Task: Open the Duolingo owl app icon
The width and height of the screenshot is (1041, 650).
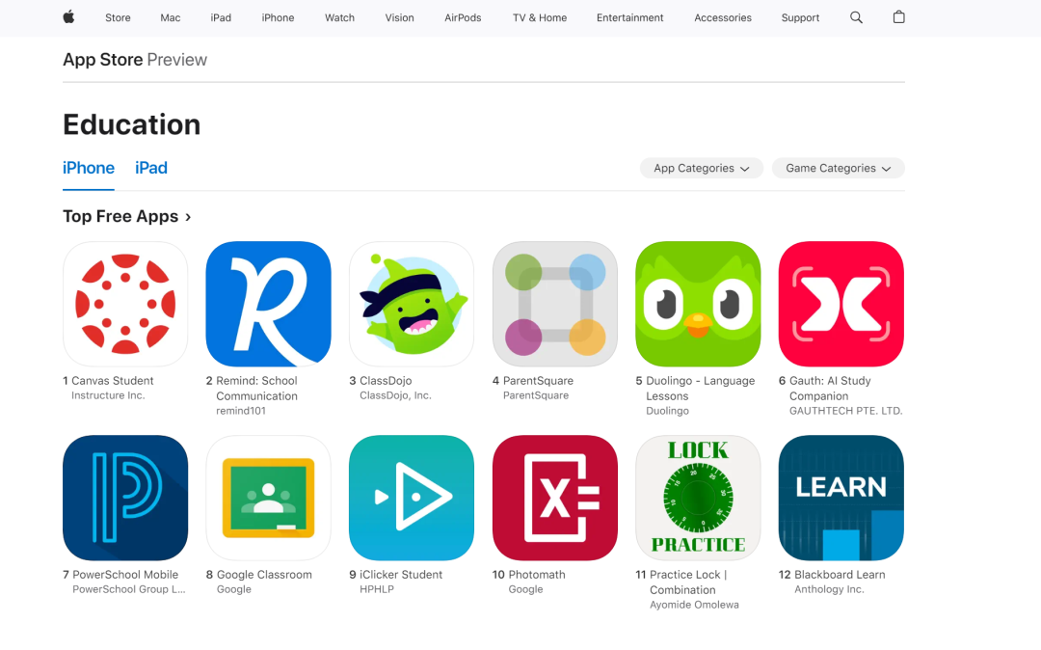Action: [x=698, y=304]
